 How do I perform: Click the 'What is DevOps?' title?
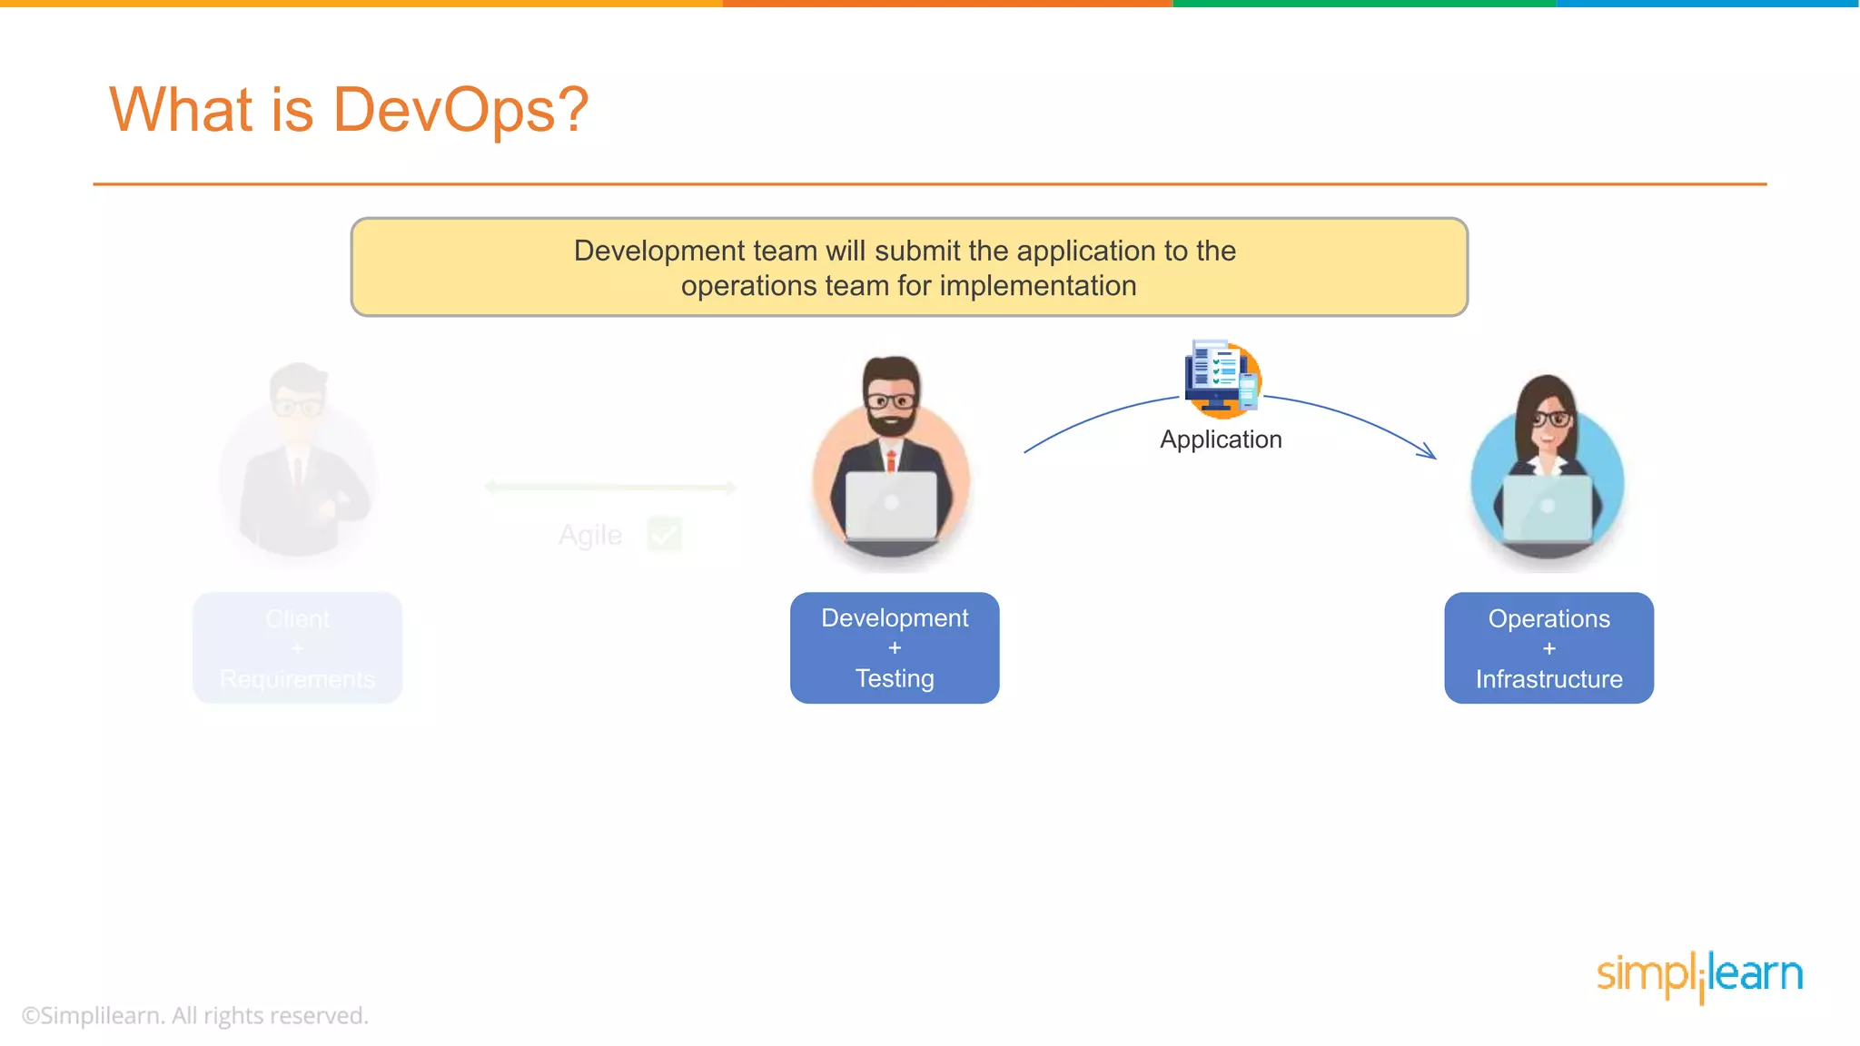click(349, 110)
